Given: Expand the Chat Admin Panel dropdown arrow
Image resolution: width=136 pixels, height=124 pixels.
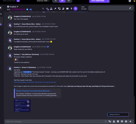Looking at the screenshot, I should 108,1.
